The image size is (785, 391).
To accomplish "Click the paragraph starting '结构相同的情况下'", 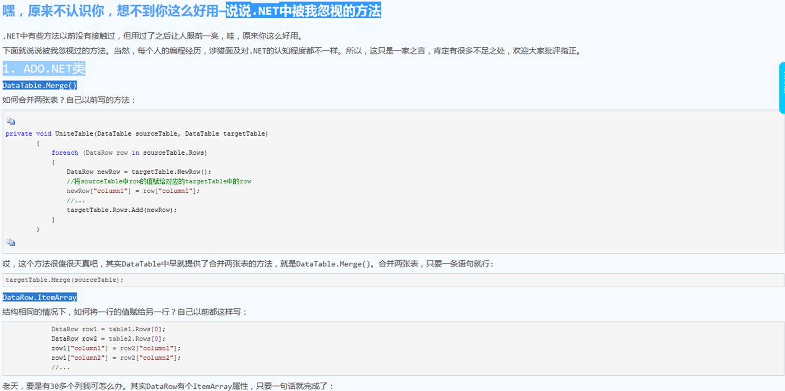I will (x=125, y=312).
